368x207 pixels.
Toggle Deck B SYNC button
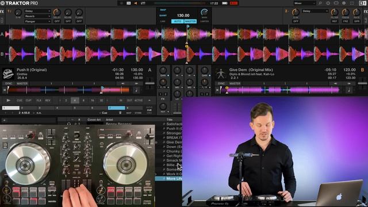click(x=221, y=83)
